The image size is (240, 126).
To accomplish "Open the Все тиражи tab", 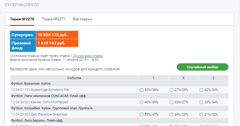I will [82, 19].
